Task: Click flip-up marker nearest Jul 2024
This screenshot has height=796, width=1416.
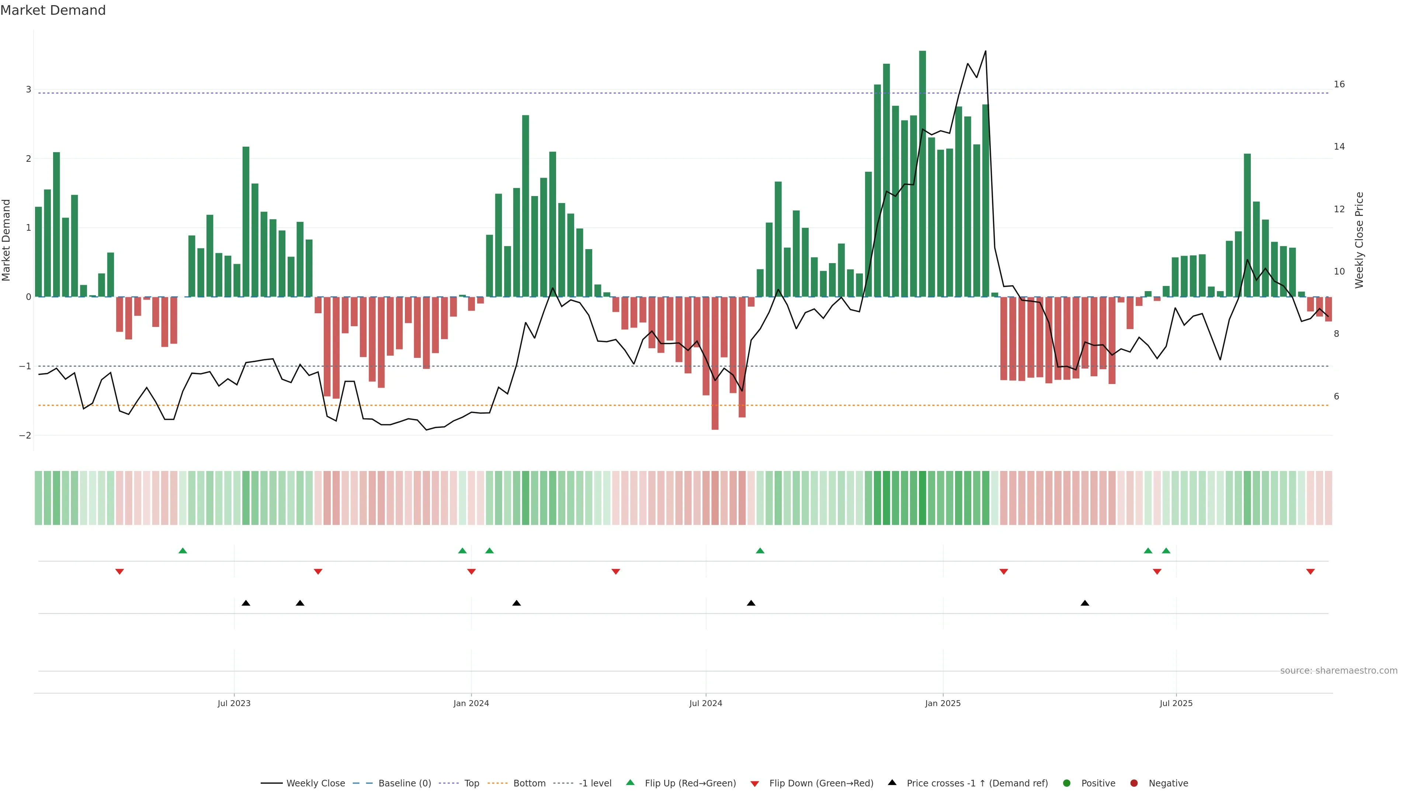Action: (x=760, y=551)
